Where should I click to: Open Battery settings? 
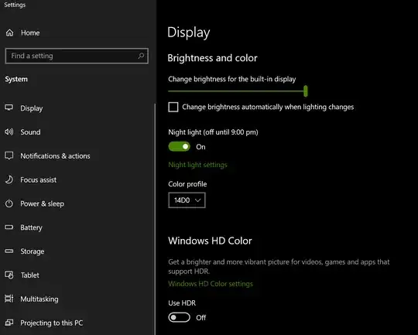click(31, 227)
